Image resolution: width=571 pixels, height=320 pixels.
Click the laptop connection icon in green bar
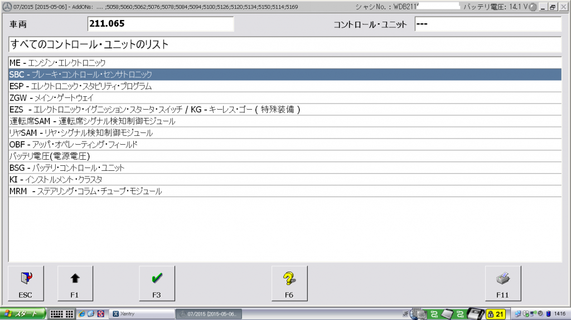[x=447, y=314]
